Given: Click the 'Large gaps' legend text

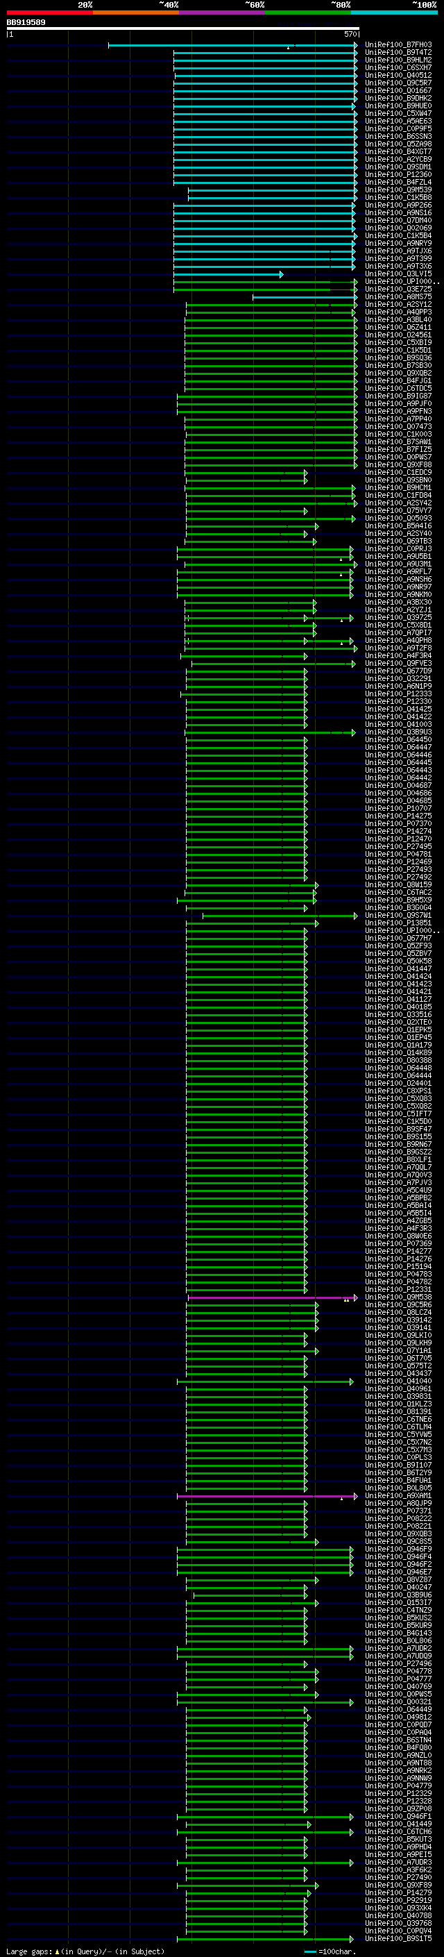Looking at the screenshot, I should (29, 1951).
